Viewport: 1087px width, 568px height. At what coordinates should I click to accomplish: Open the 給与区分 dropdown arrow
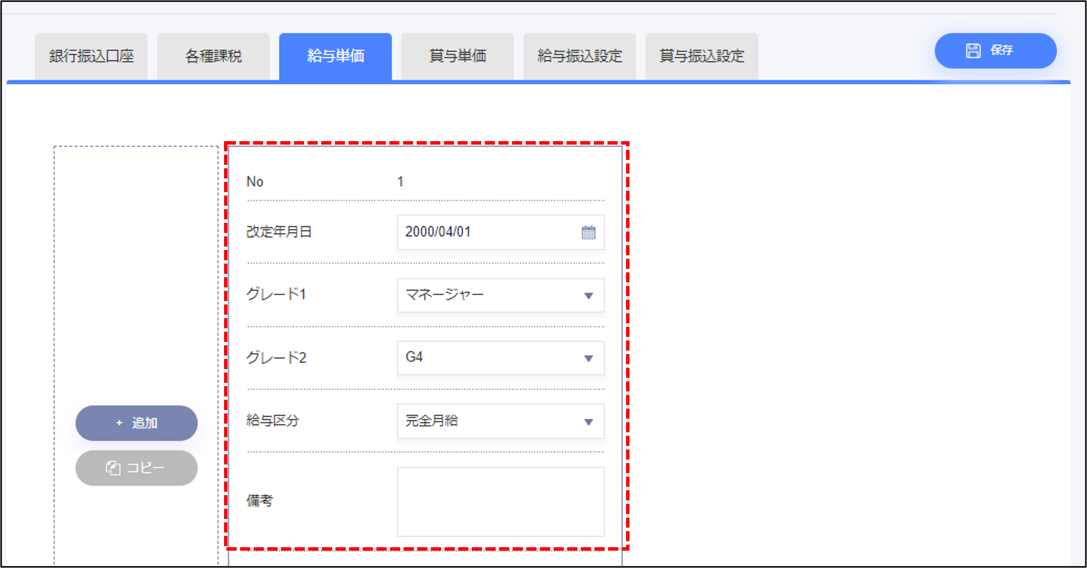coord(588,421)
